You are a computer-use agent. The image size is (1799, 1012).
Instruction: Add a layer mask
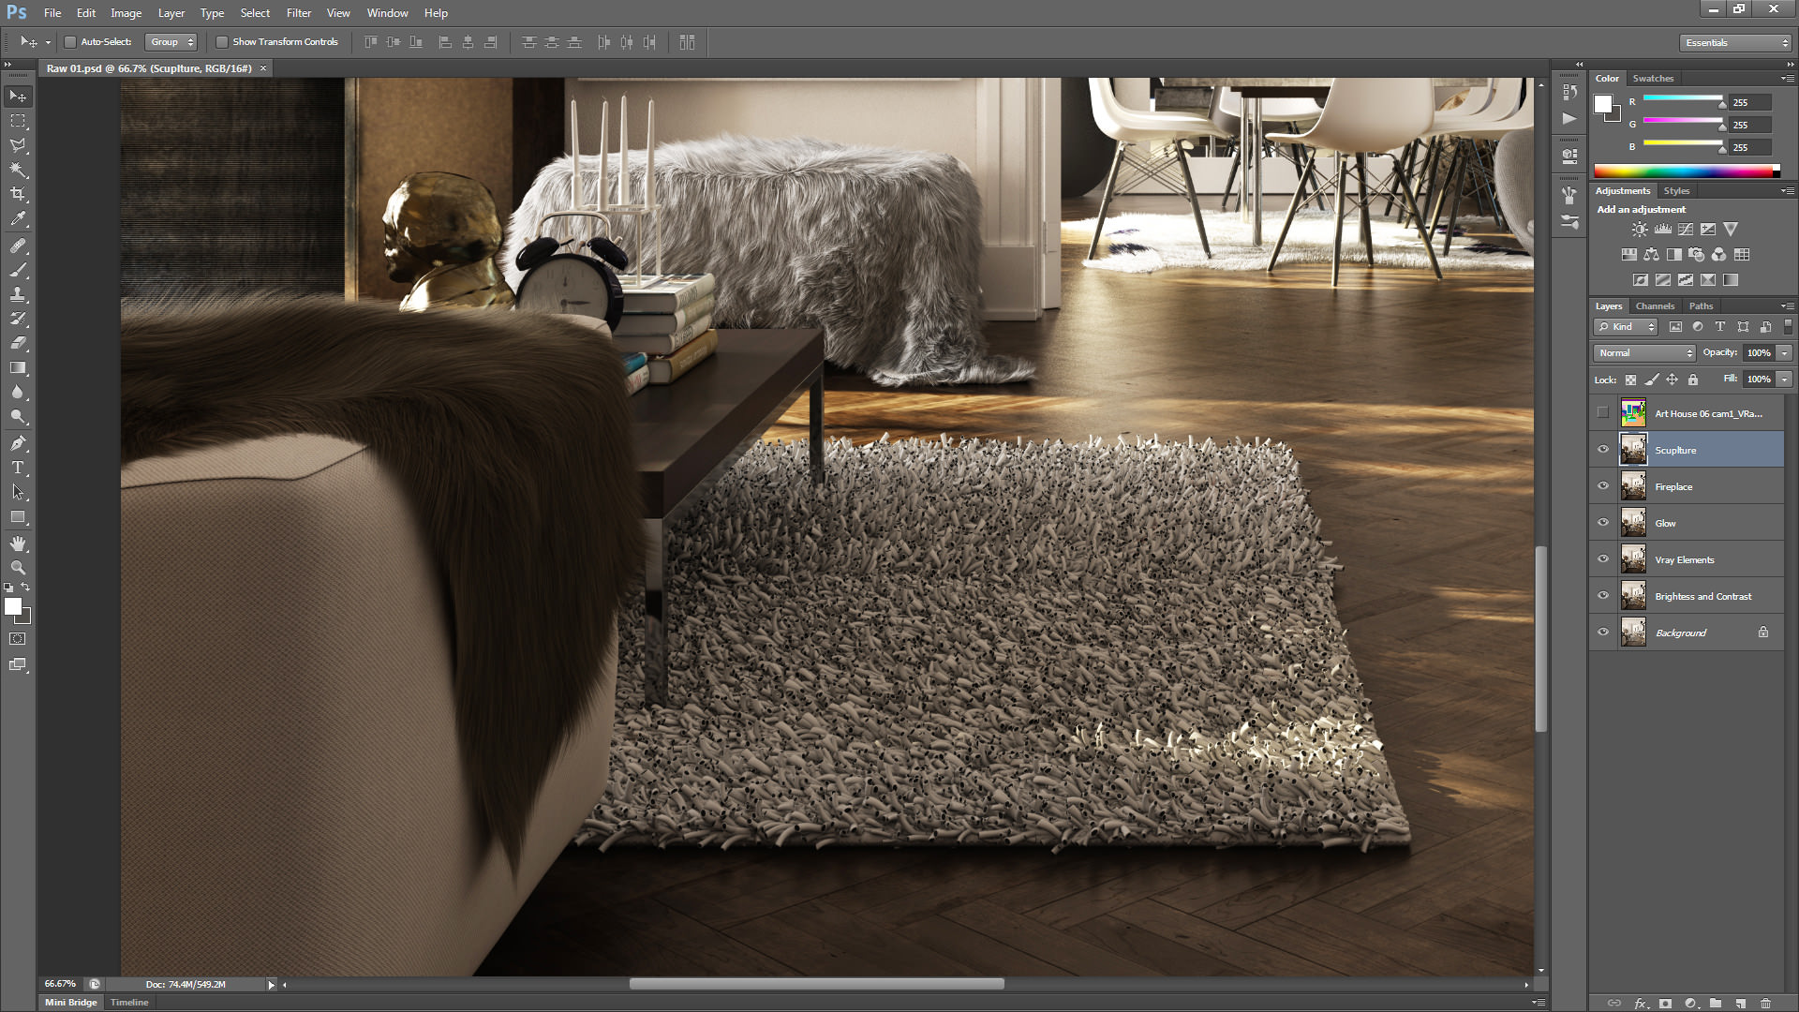click(x=1665, y=1003)
